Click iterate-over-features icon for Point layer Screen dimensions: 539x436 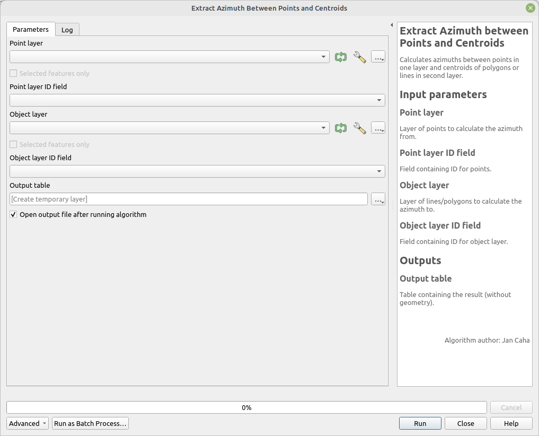(x=341, y=57)
